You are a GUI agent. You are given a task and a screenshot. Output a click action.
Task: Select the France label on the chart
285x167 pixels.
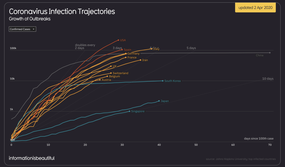click(132, 57)
